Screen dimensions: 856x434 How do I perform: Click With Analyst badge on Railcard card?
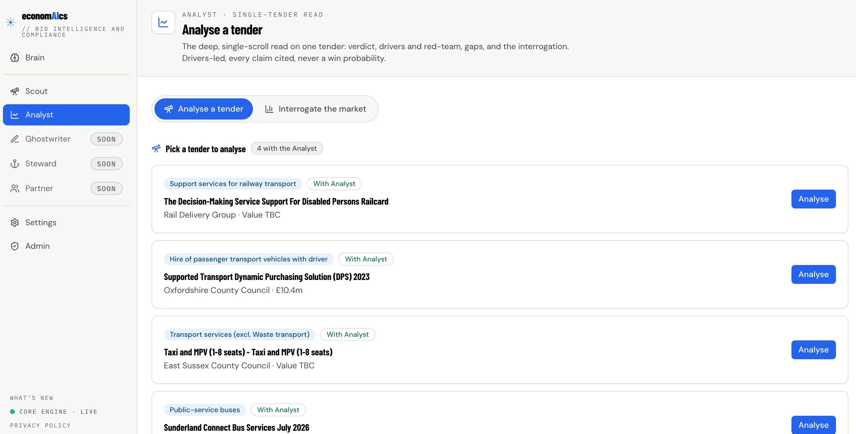334,184
